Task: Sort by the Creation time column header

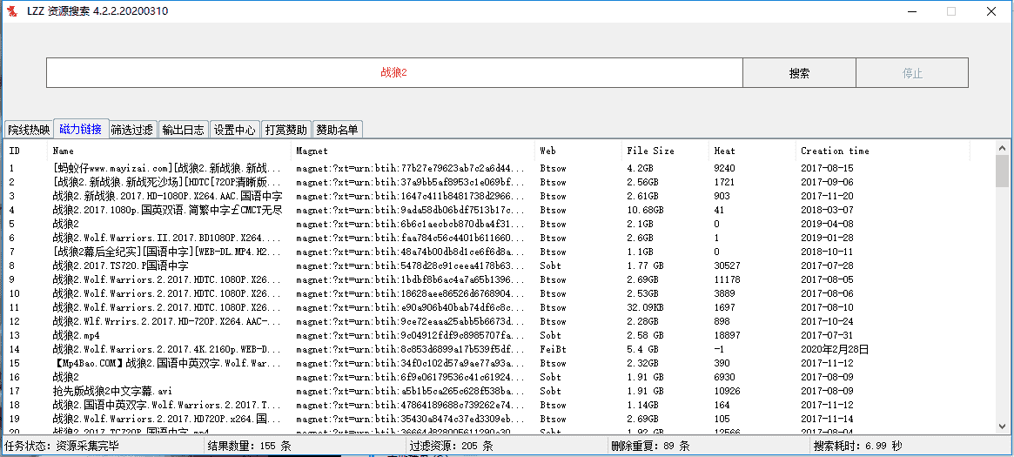Action: pyautogui.click(x=883, y=151)
